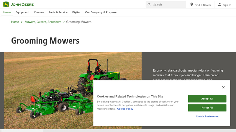Screen dimensions: 236x132
Task: Go to Home breadcrumb link
Action: point(15,22)
